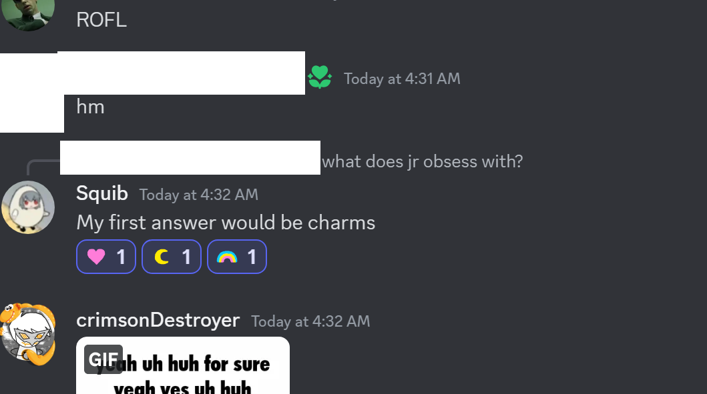Toggle the yellow crescent moon reaction
The width and height of the screenshot is (707, 394).
(172, 257)
